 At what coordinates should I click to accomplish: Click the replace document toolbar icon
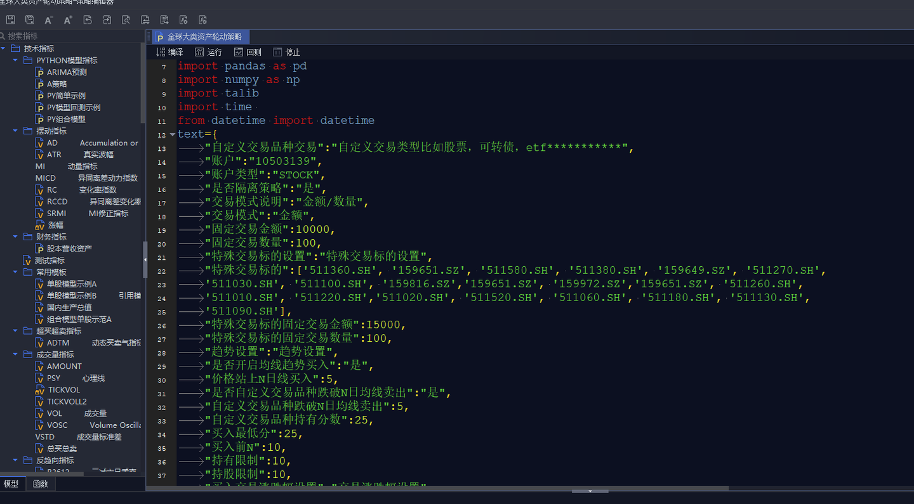145,20
